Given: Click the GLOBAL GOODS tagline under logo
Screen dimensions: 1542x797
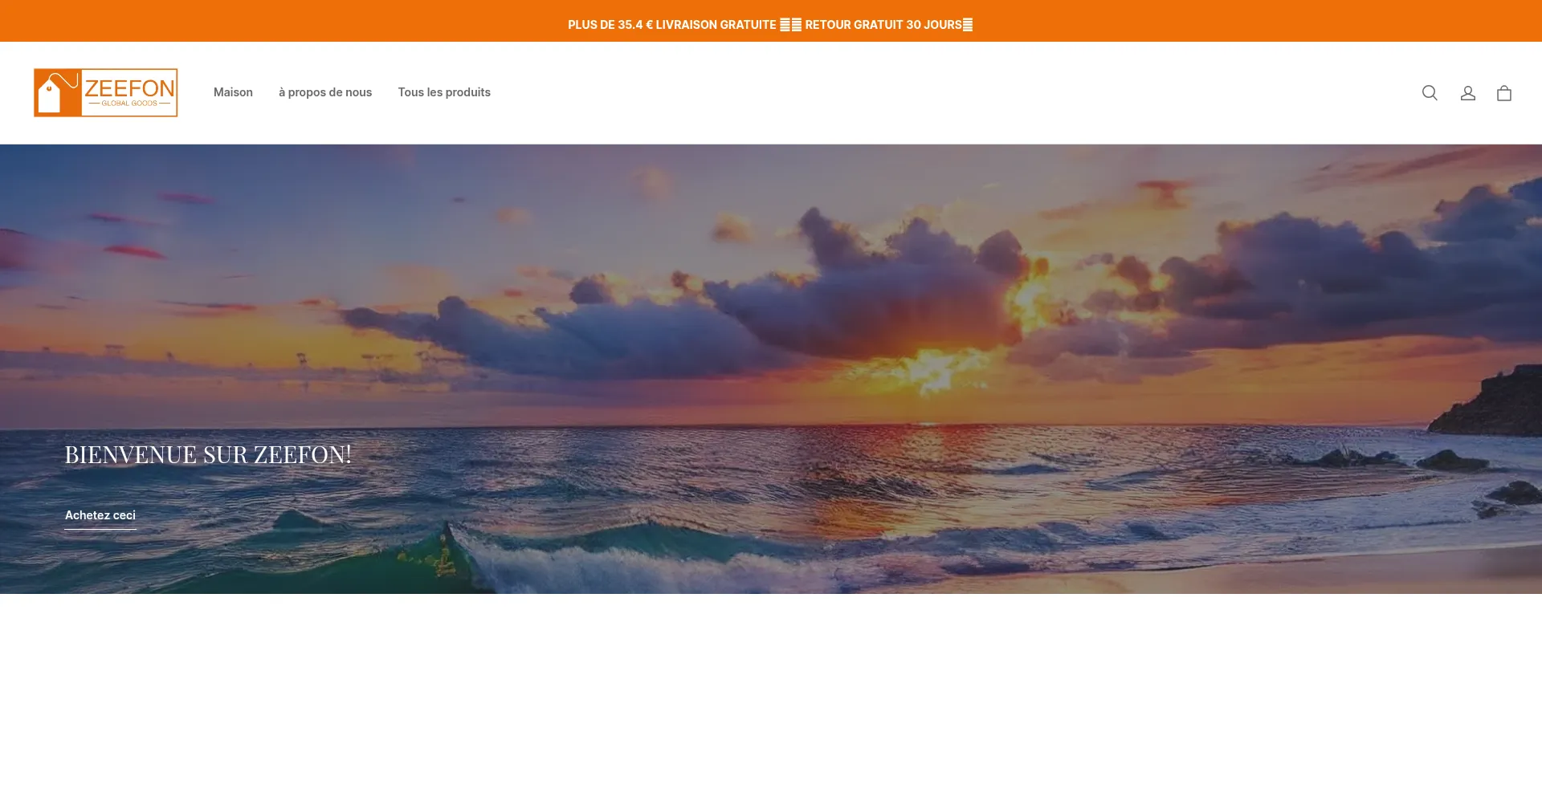Looking at the screenshot, I should pyautogui.click(x=129, y=104).
